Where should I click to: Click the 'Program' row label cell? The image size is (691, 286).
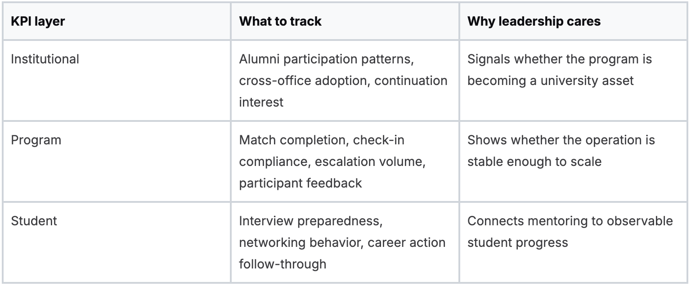click(36, 140)
